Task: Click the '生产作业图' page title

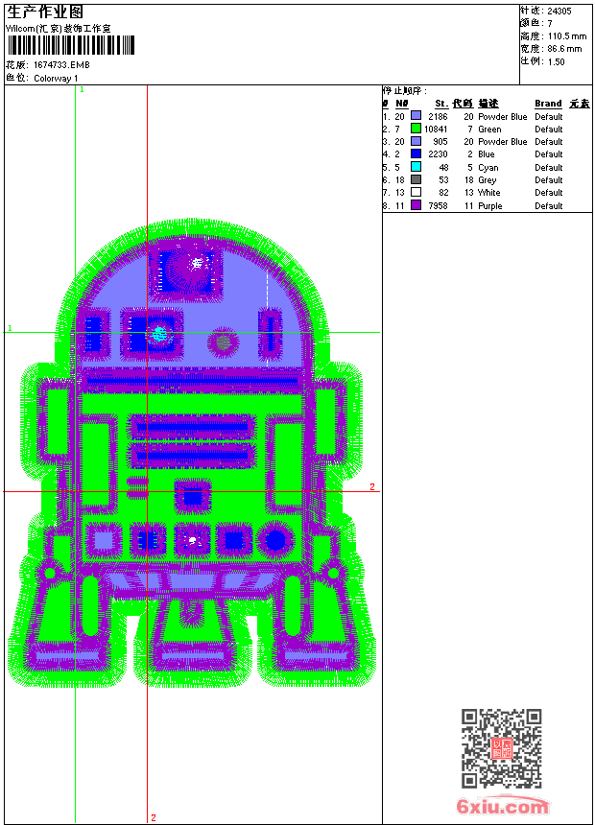Action: pos(45,12)
